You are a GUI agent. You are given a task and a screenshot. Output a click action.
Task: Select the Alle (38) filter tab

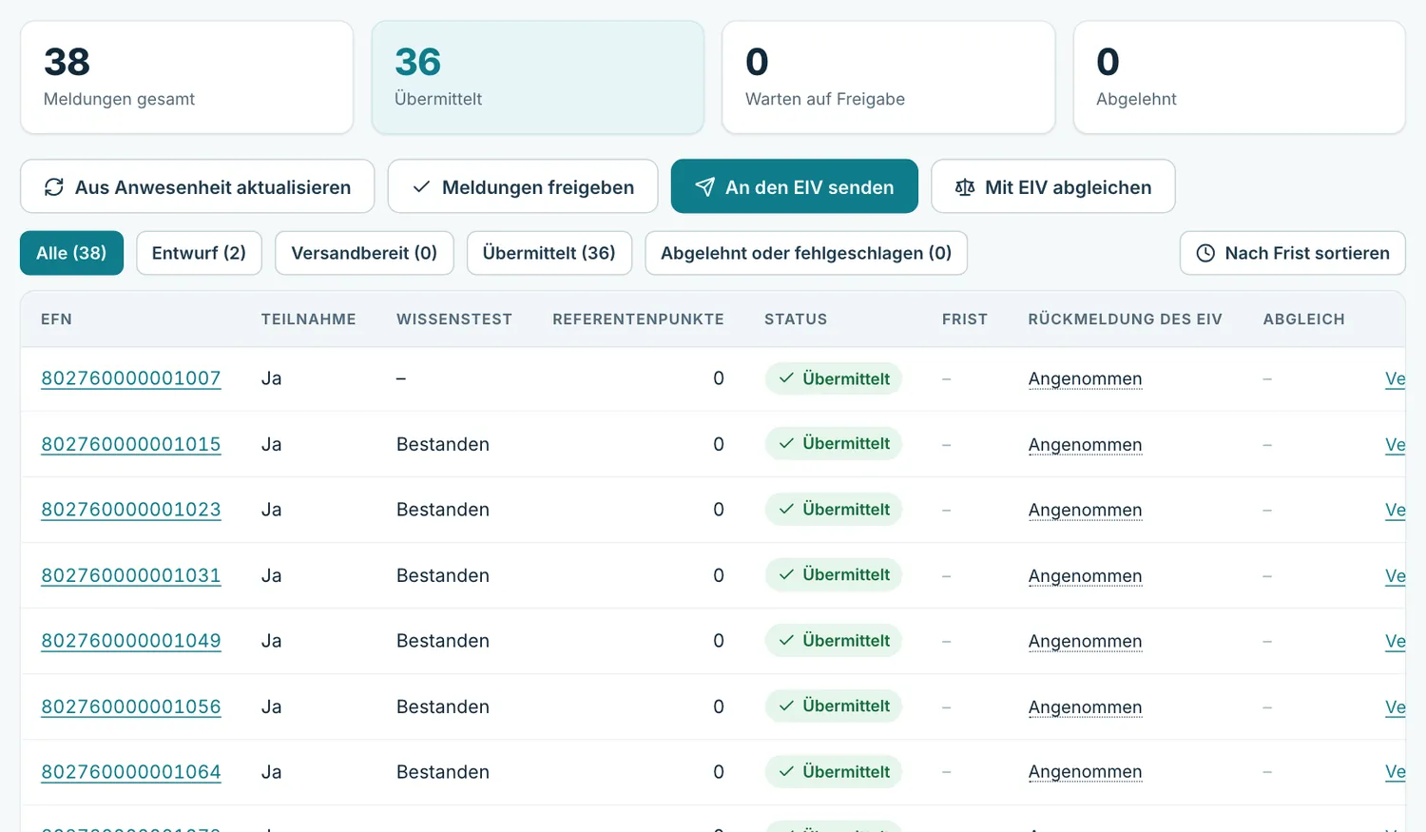tap(71, 253)
